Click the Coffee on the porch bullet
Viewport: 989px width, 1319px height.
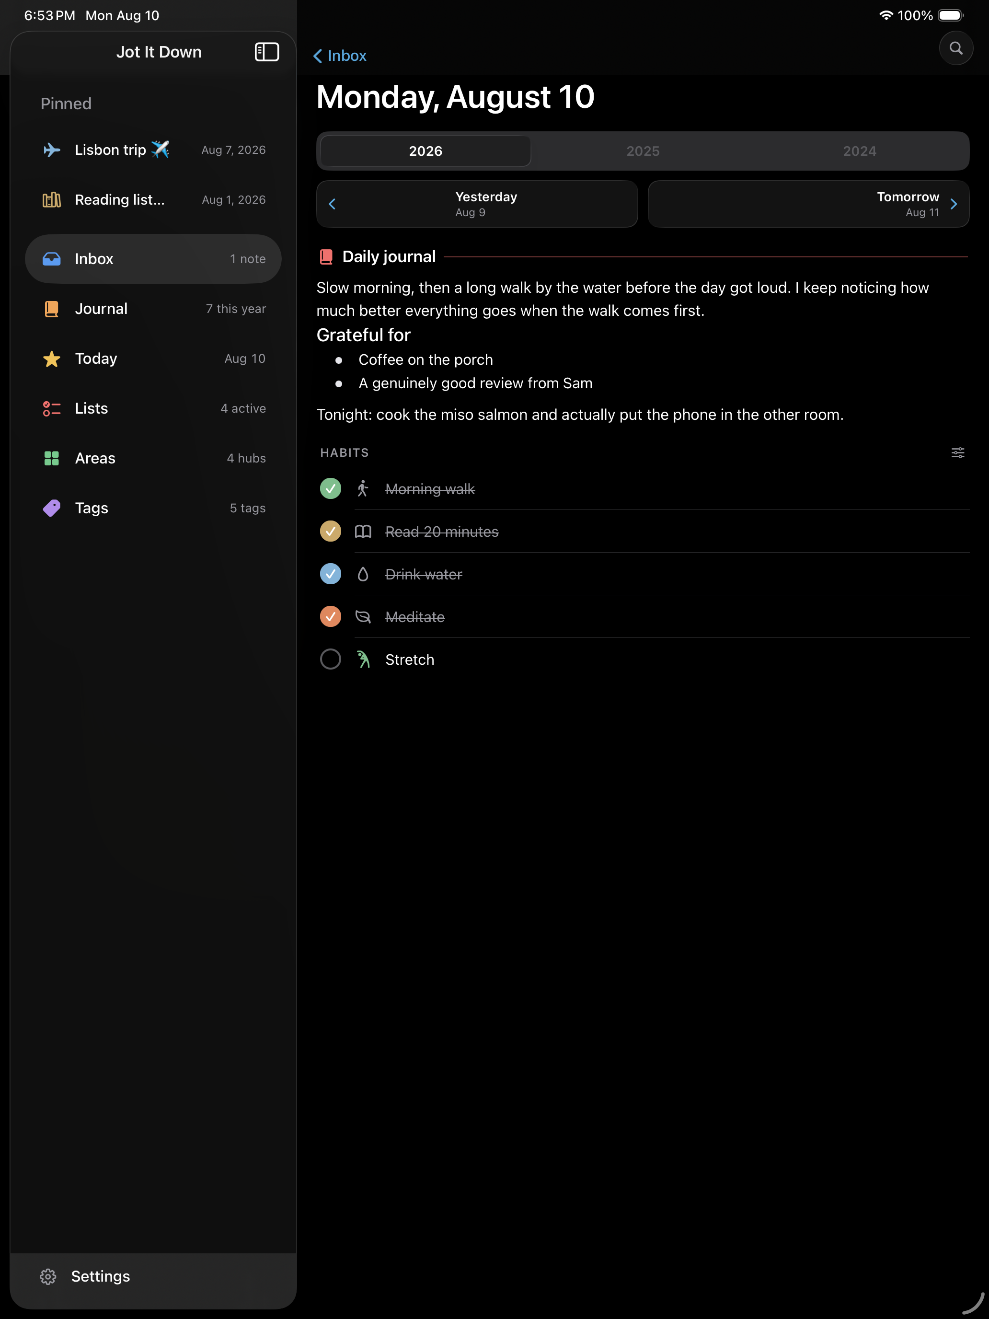tap(425, 359)
